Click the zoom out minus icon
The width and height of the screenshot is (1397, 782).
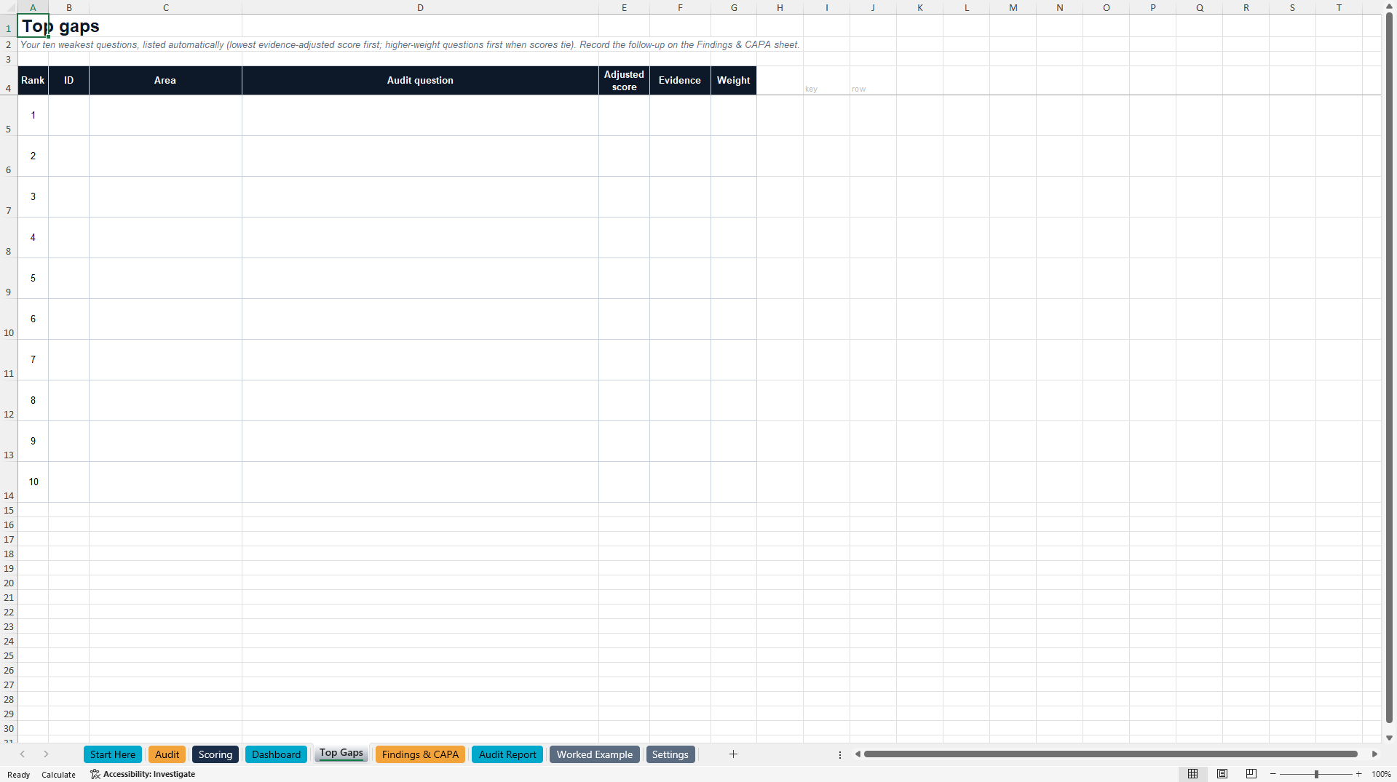[1273, 774]
